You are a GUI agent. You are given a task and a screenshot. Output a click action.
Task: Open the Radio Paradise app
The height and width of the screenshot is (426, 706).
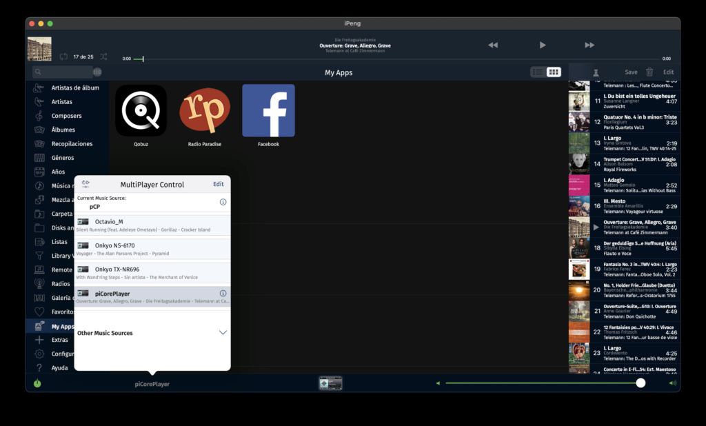pos(204,111)
